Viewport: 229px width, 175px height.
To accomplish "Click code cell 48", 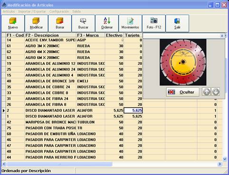I will point(15,151).
